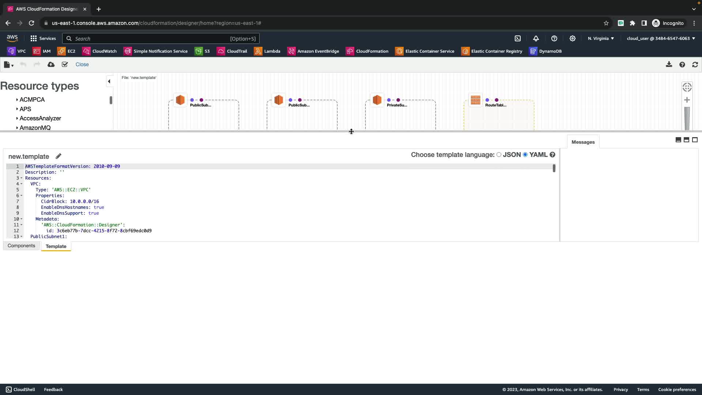Click the Close link in toolbar
Screen dimensions: 702x395
(82, 64)
